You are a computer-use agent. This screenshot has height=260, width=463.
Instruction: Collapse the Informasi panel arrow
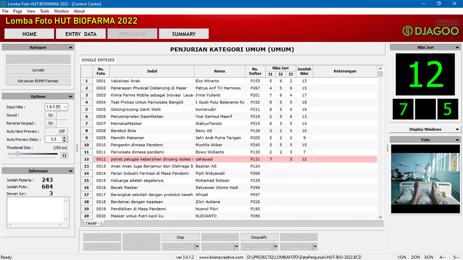[70, 171]
